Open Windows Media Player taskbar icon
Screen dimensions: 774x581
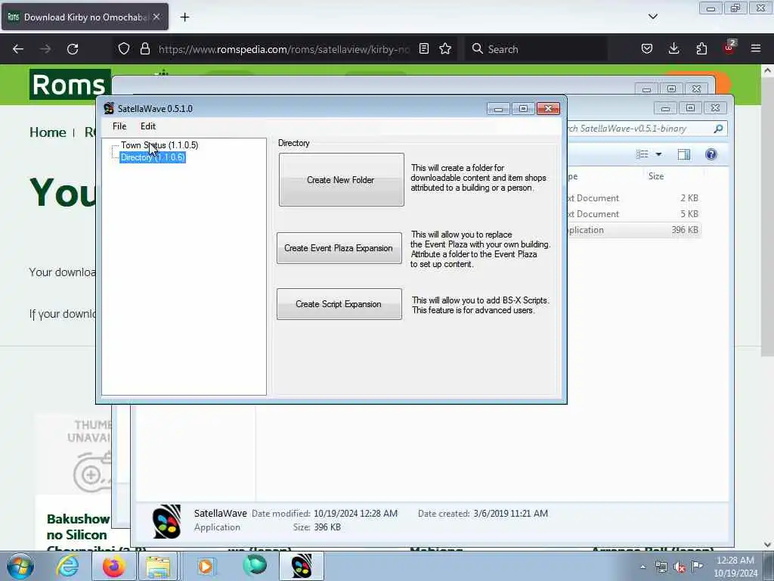point(206,567)
